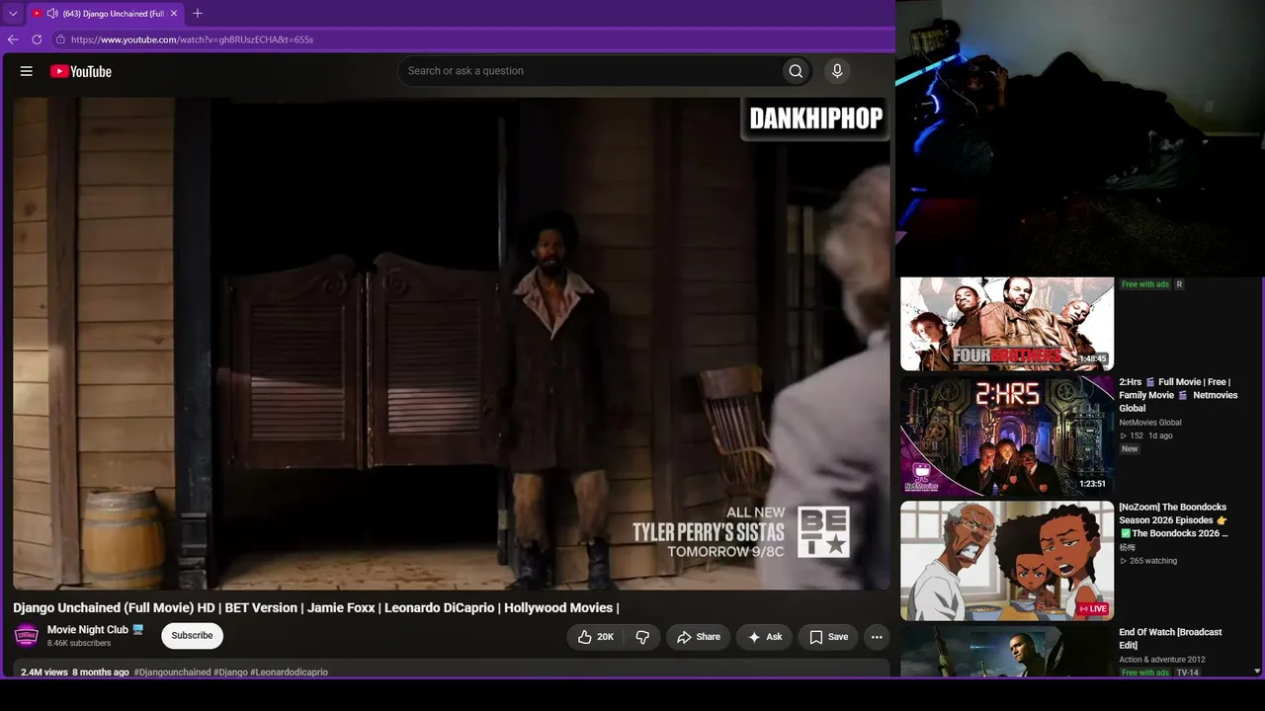Viewport: 1265px width, 711px height.
Task: Share the video
Action: (x=698, y=637)
